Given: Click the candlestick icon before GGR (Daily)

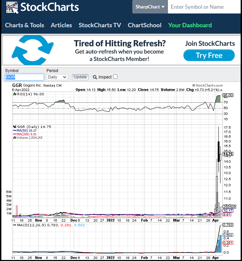Looking at the screenshot, I should [14, 127].
